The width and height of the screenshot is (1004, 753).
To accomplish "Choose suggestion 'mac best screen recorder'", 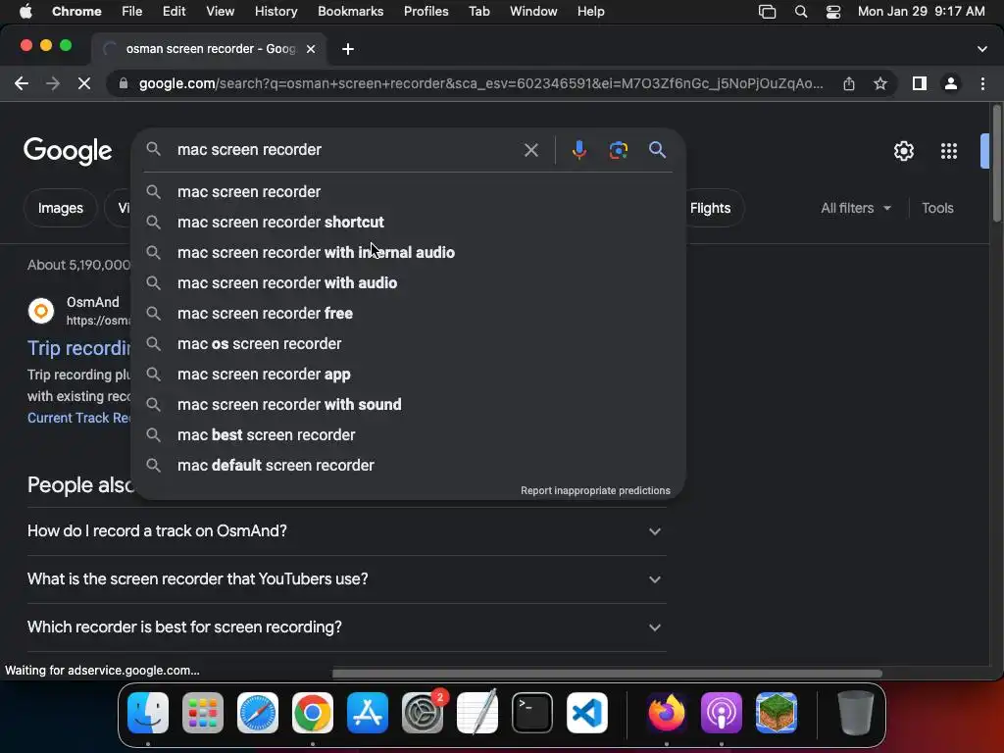I will (409, 434).
